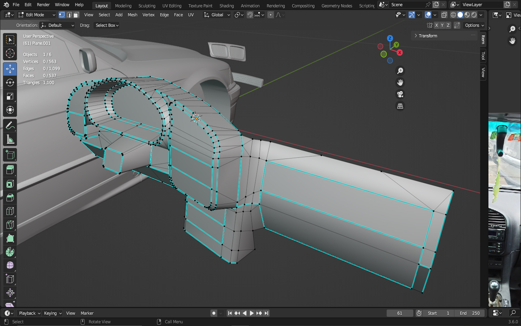Switch to the UV Editing workspace tab

coord(171,6)
